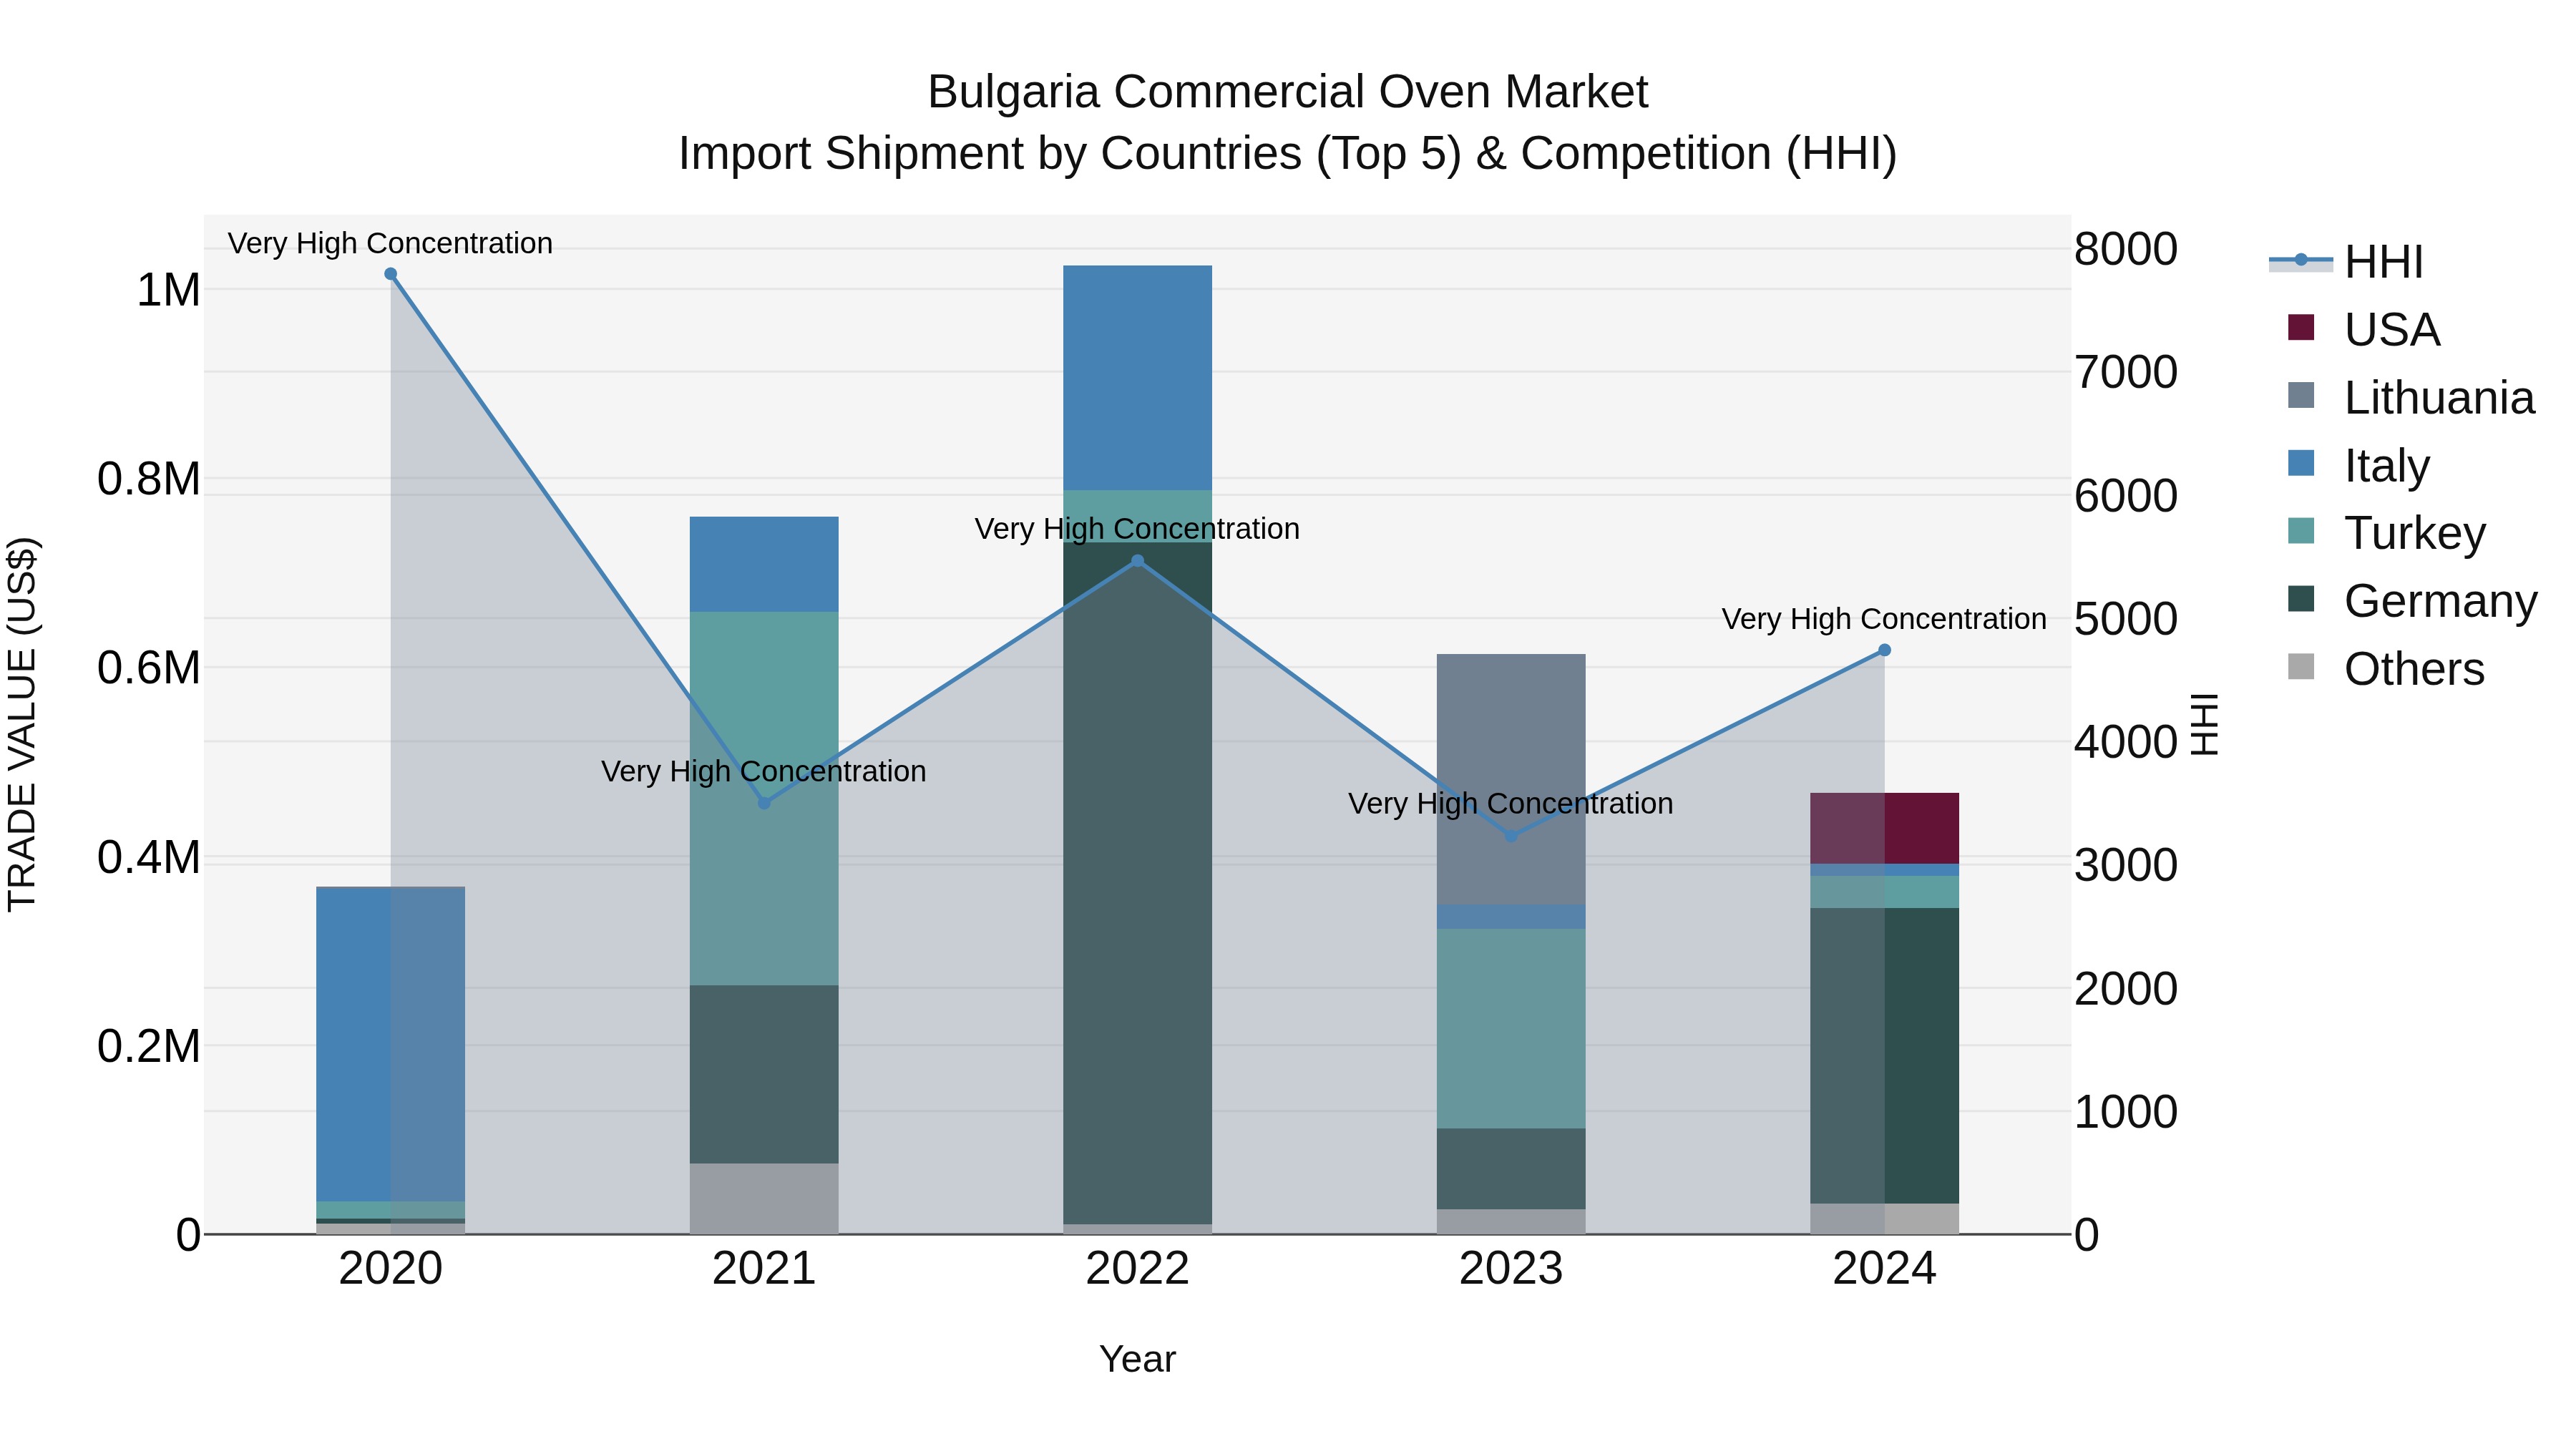Viewport: 2576px width, 1449px height.
Task: Click the 0.4M tick on trade value axis
Action: [x=149, y=857]
